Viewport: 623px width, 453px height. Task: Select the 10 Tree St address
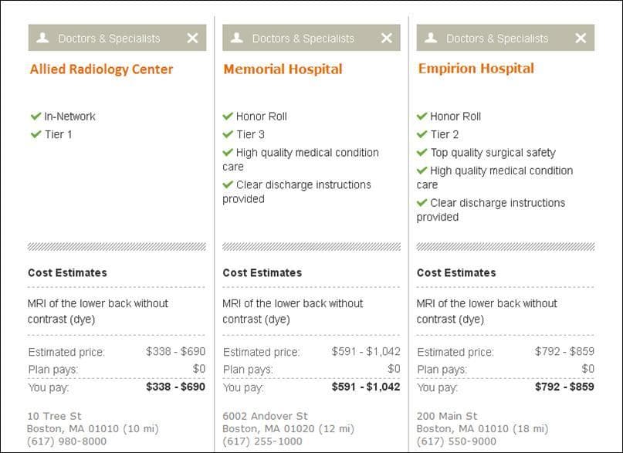pos(54,416)
